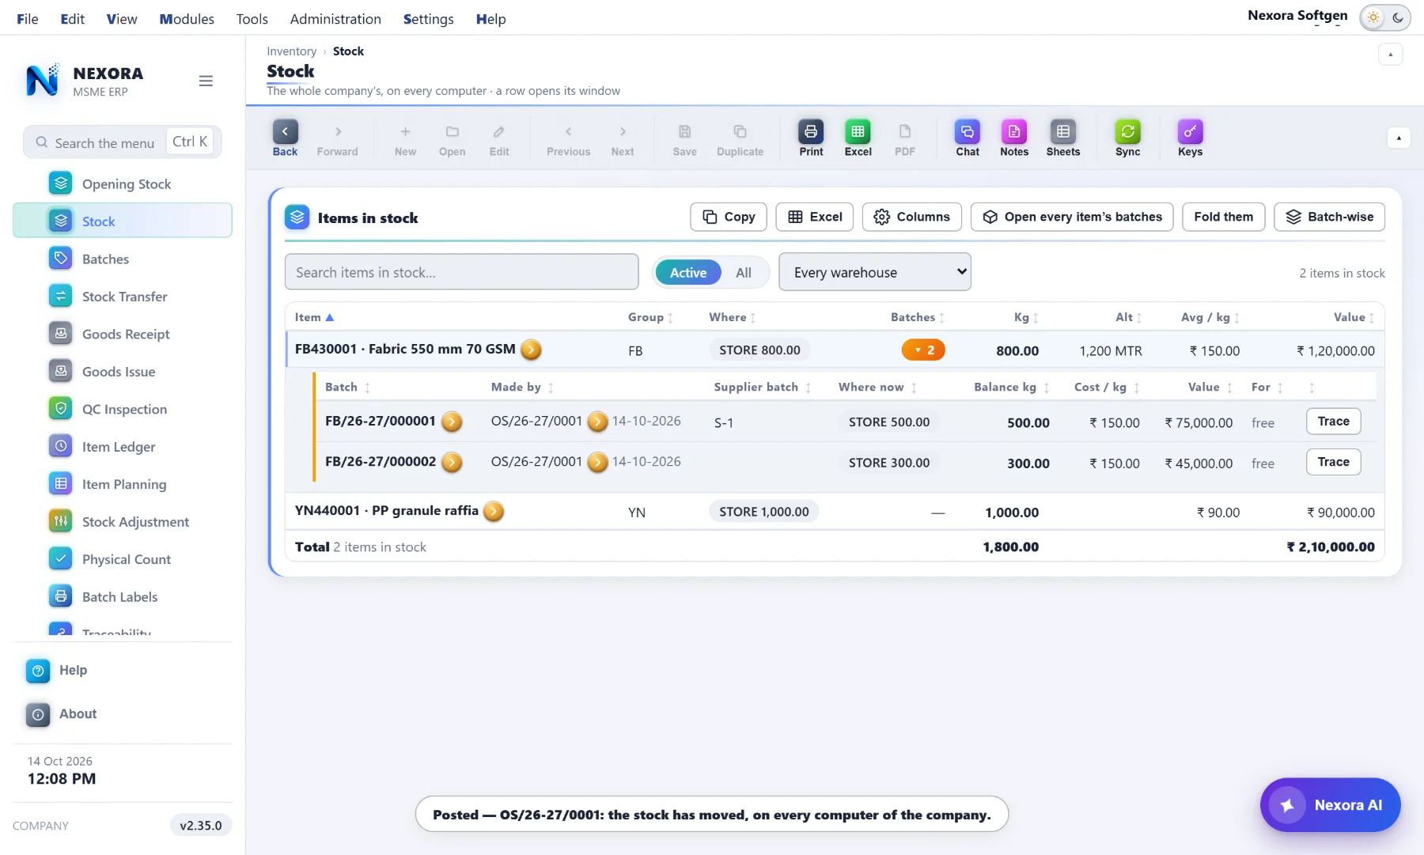Open the Administration menu

335,19
